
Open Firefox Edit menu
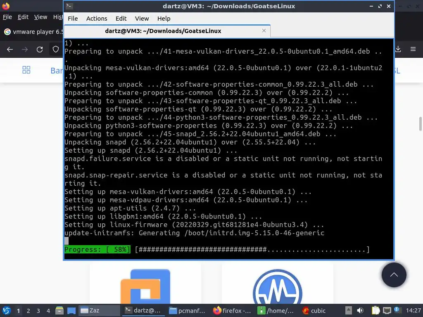pos(23,17)
